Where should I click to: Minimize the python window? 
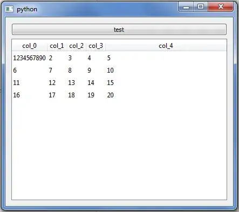coord(186,7)
